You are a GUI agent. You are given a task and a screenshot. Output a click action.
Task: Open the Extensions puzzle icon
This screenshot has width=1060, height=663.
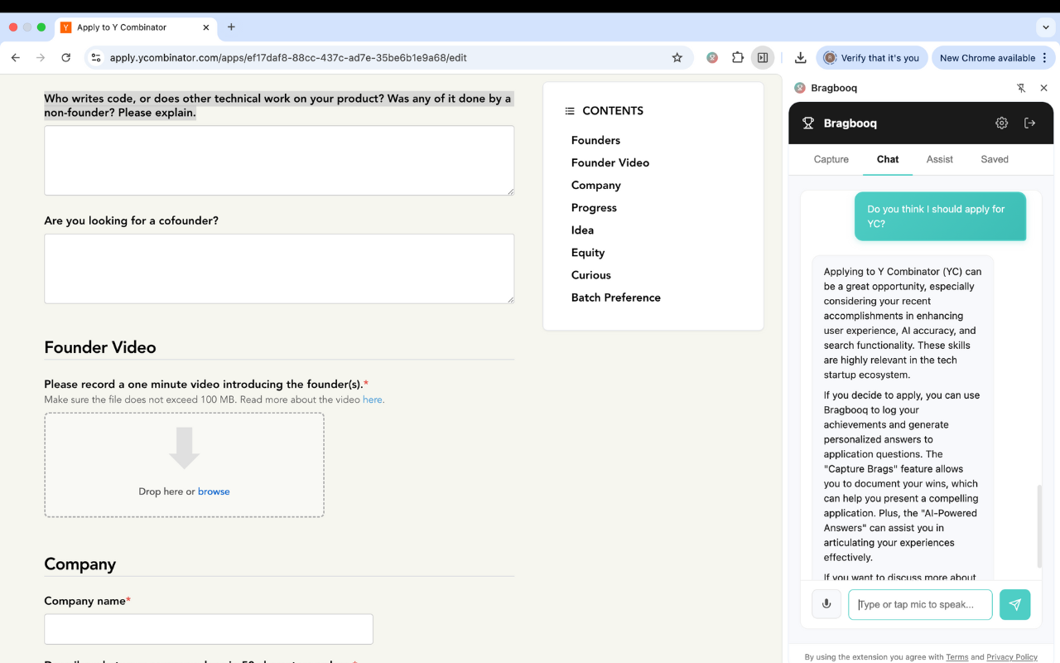pos(738,58)
